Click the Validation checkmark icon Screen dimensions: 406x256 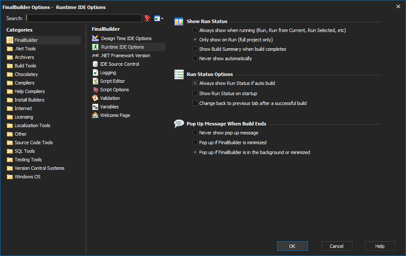95,98
